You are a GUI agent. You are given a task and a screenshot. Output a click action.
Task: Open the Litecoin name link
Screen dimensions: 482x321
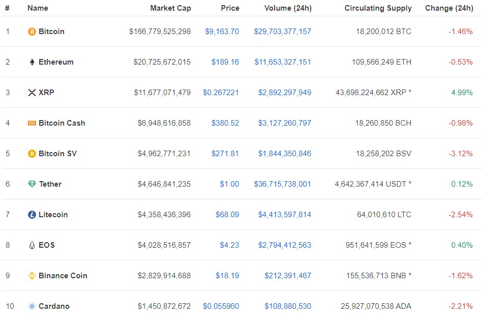tap(53, 215)
